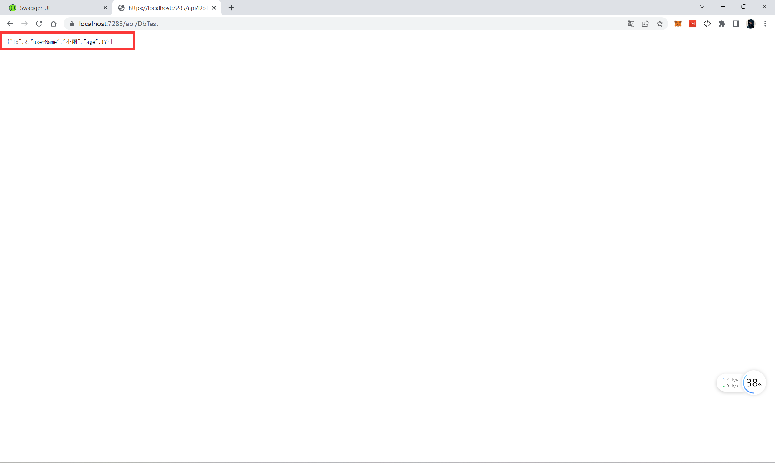Translate this page with Google Translate
775x463 pixels.
tap(630, 23)
